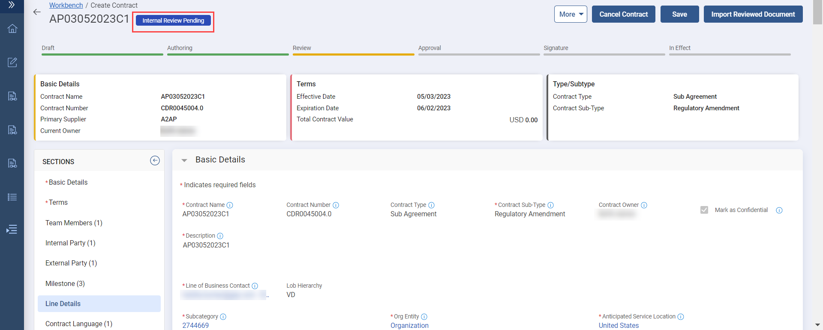Click the Review stage progress bar
Image resolution: width=823 pixels, height=330 pixels.
[353, 54]
